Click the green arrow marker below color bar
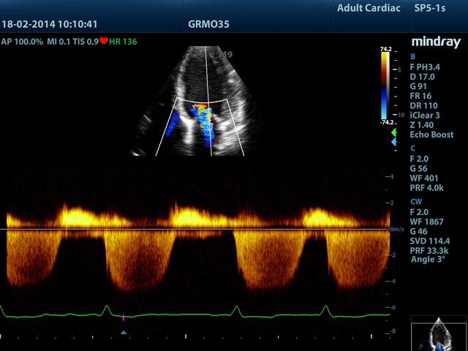 point(394,133)
